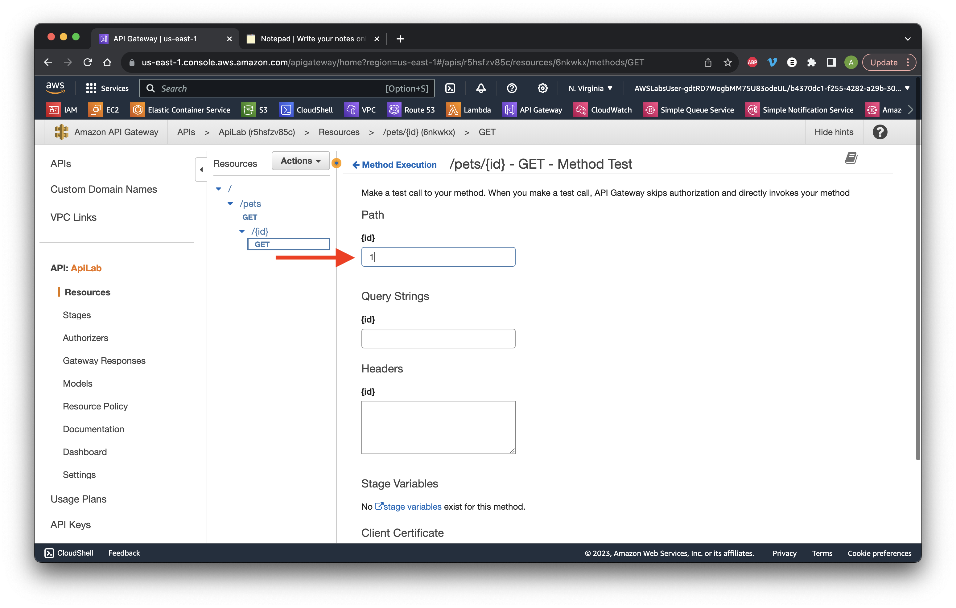This screenshot has width=956, height=608.
Task: Collapse the /{id} resource node
Action: 242,231
